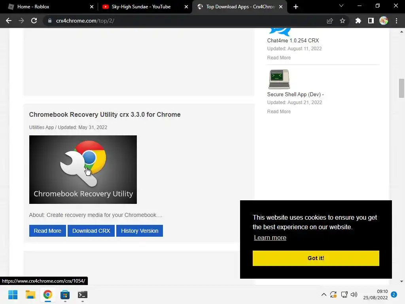
Task: Click the Updated: August 21, 2022 text
Action: pos(294,103)
